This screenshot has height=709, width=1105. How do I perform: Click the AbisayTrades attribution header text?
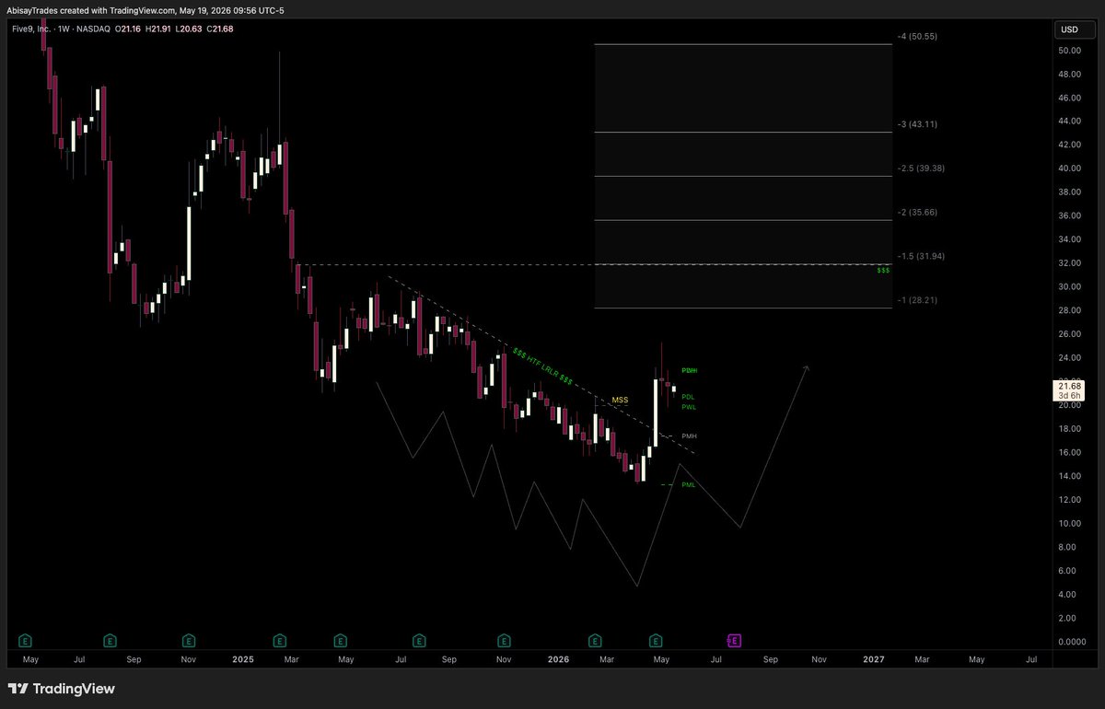click(147, 8)
